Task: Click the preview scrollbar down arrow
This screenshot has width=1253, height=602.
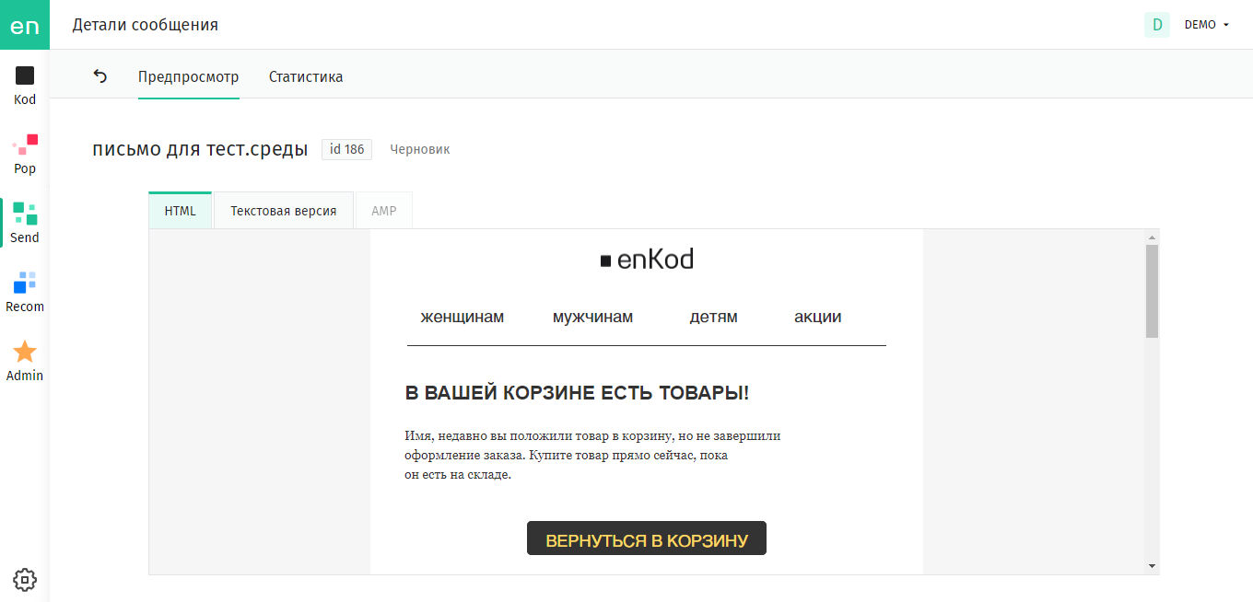Action: (1152, 566)
